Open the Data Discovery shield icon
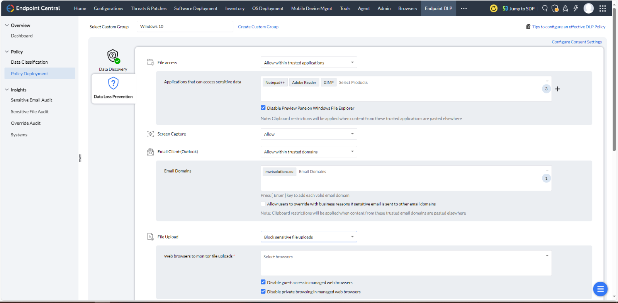 coord(113,56)
